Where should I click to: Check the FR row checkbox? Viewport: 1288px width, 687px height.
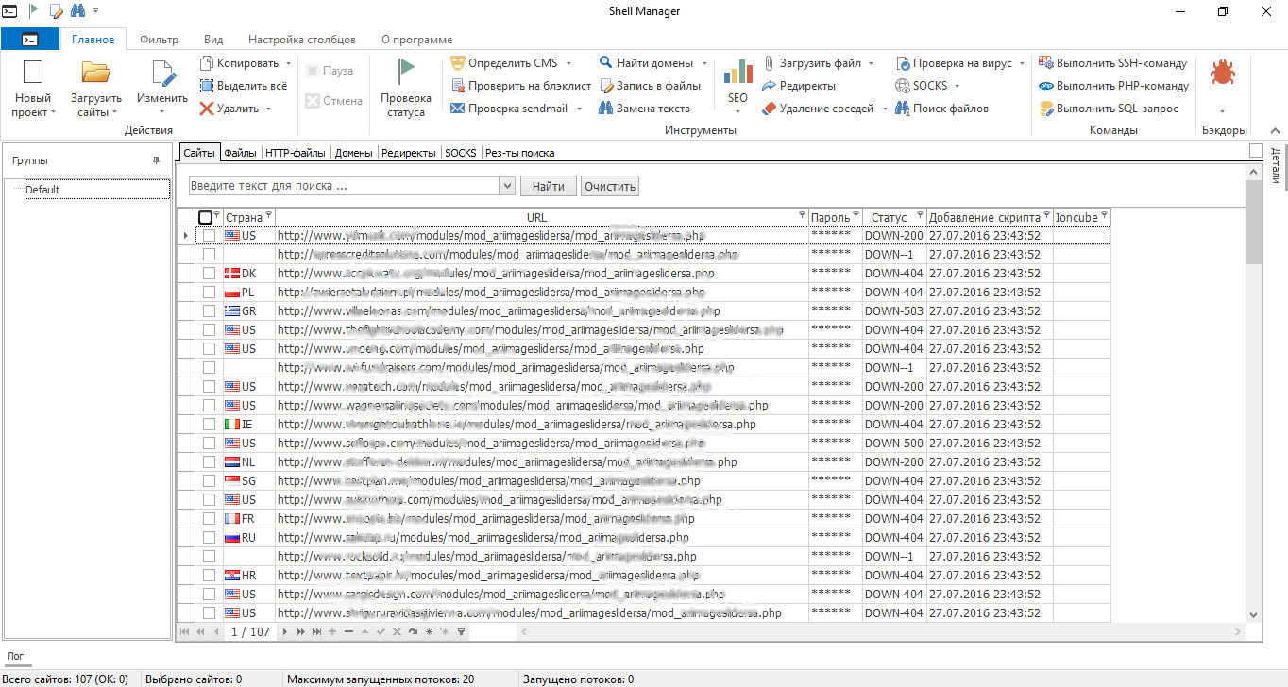point(209,518)
